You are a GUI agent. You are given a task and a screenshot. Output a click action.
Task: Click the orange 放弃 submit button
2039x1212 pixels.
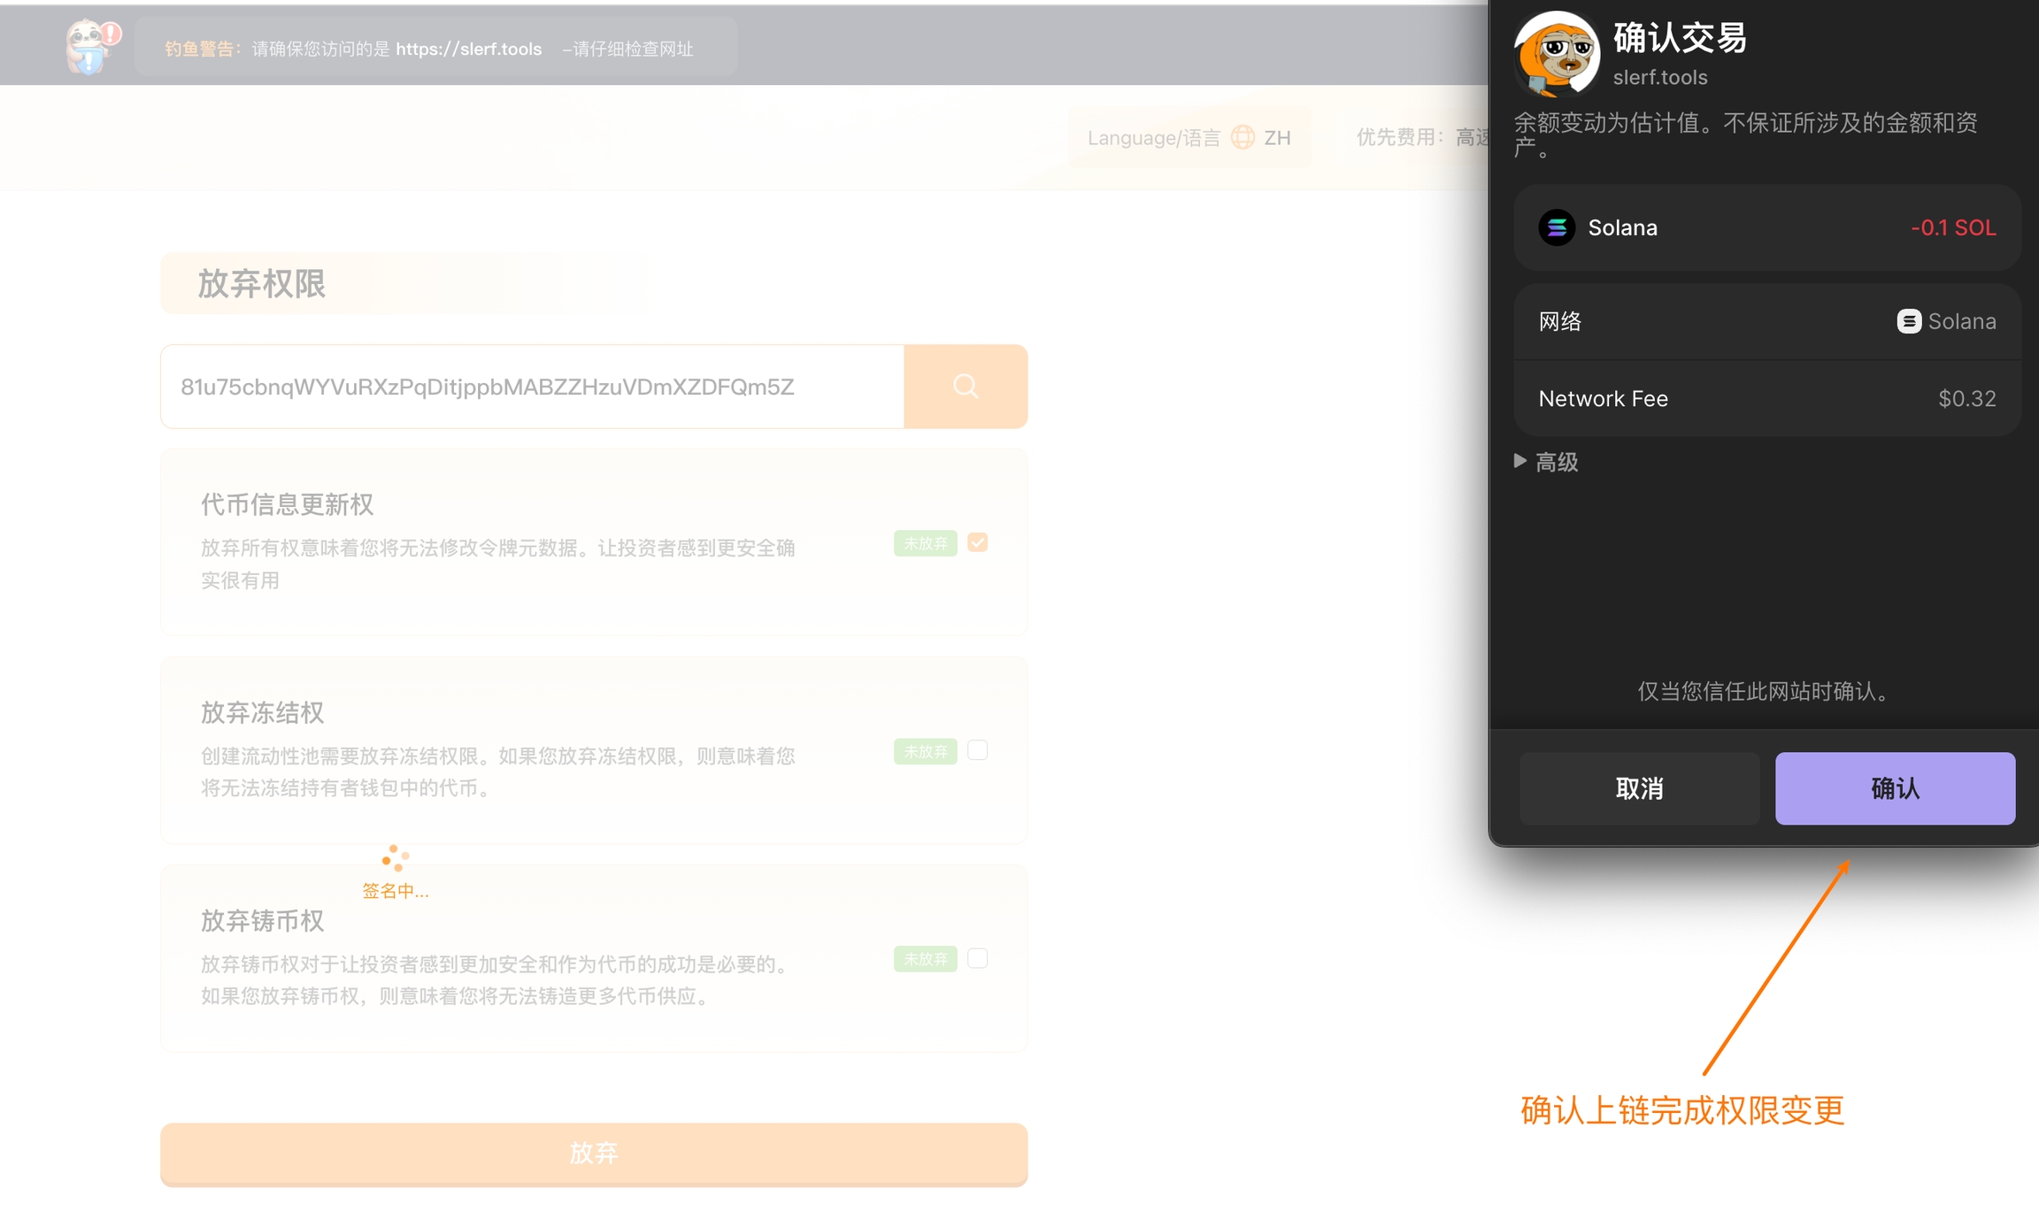tap(594, 1153)
